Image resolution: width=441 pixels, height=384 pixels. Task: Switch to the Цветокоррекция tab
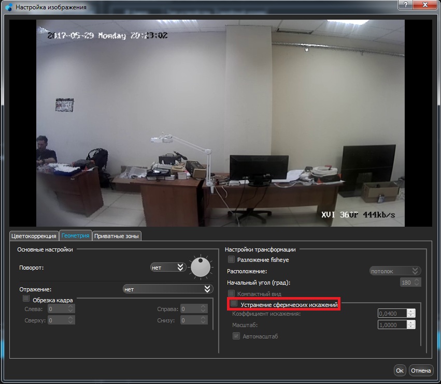34,235
